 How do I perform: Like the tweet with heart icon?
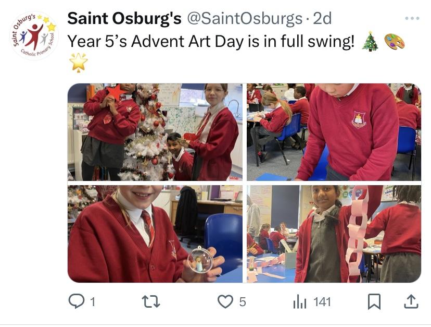225,301
